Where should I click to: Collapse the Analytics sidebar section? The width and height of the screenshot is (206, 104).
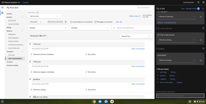(x=22, y=52)
